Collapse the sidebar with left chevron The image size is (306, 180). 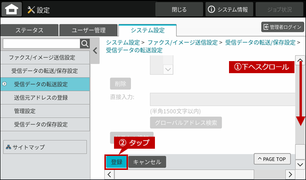coord(95,51)
